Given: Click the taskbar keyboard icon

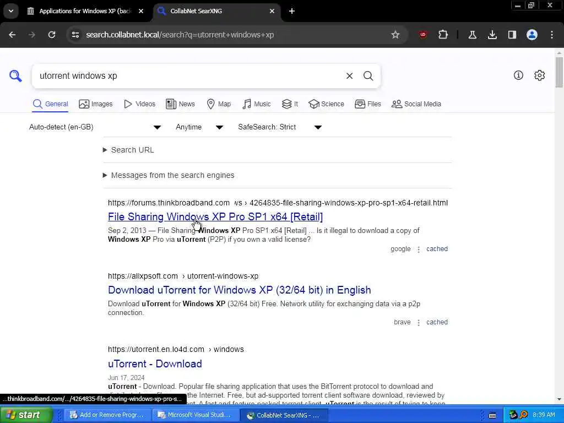Looking at the screenshot, I should 492,415.
